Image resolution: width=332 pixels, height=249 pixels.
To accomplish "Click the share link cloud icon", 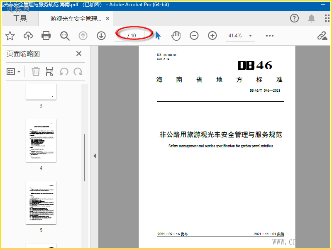I will (x=322, y=36).
